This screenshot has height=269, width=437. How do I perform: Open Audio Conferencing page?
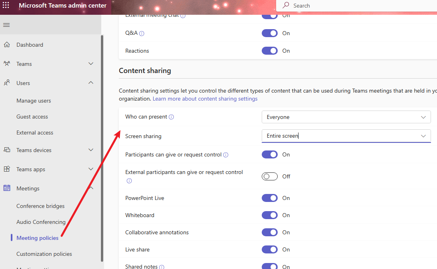point(41,222)
